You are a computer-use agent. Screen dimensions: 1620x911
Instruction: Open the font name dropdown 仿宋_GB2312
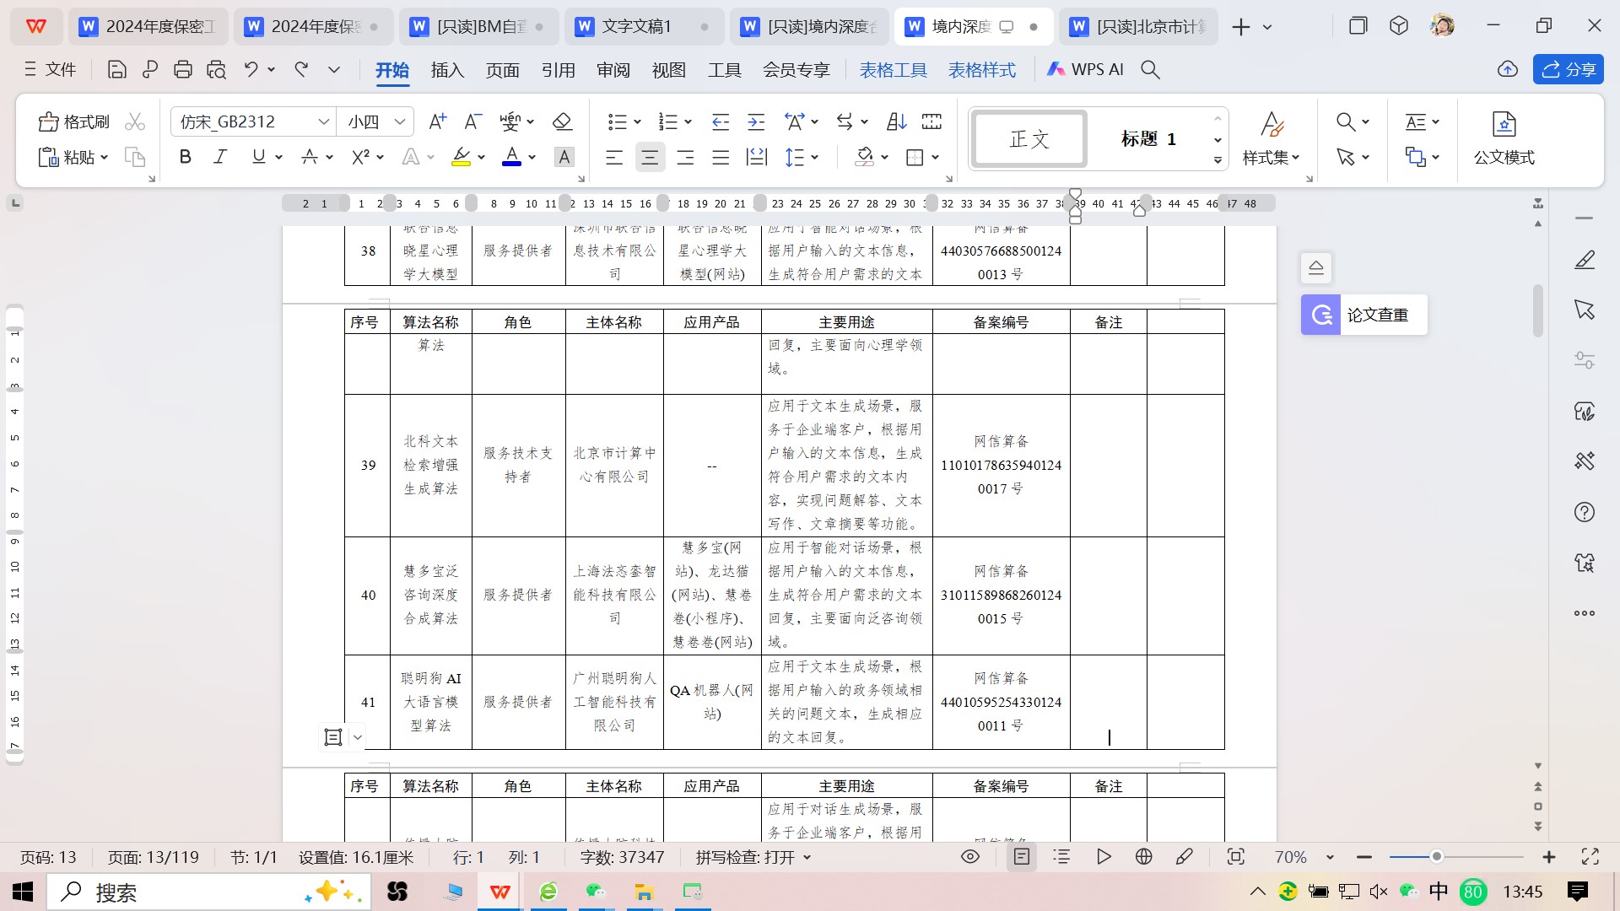click(x=323, y=121)
